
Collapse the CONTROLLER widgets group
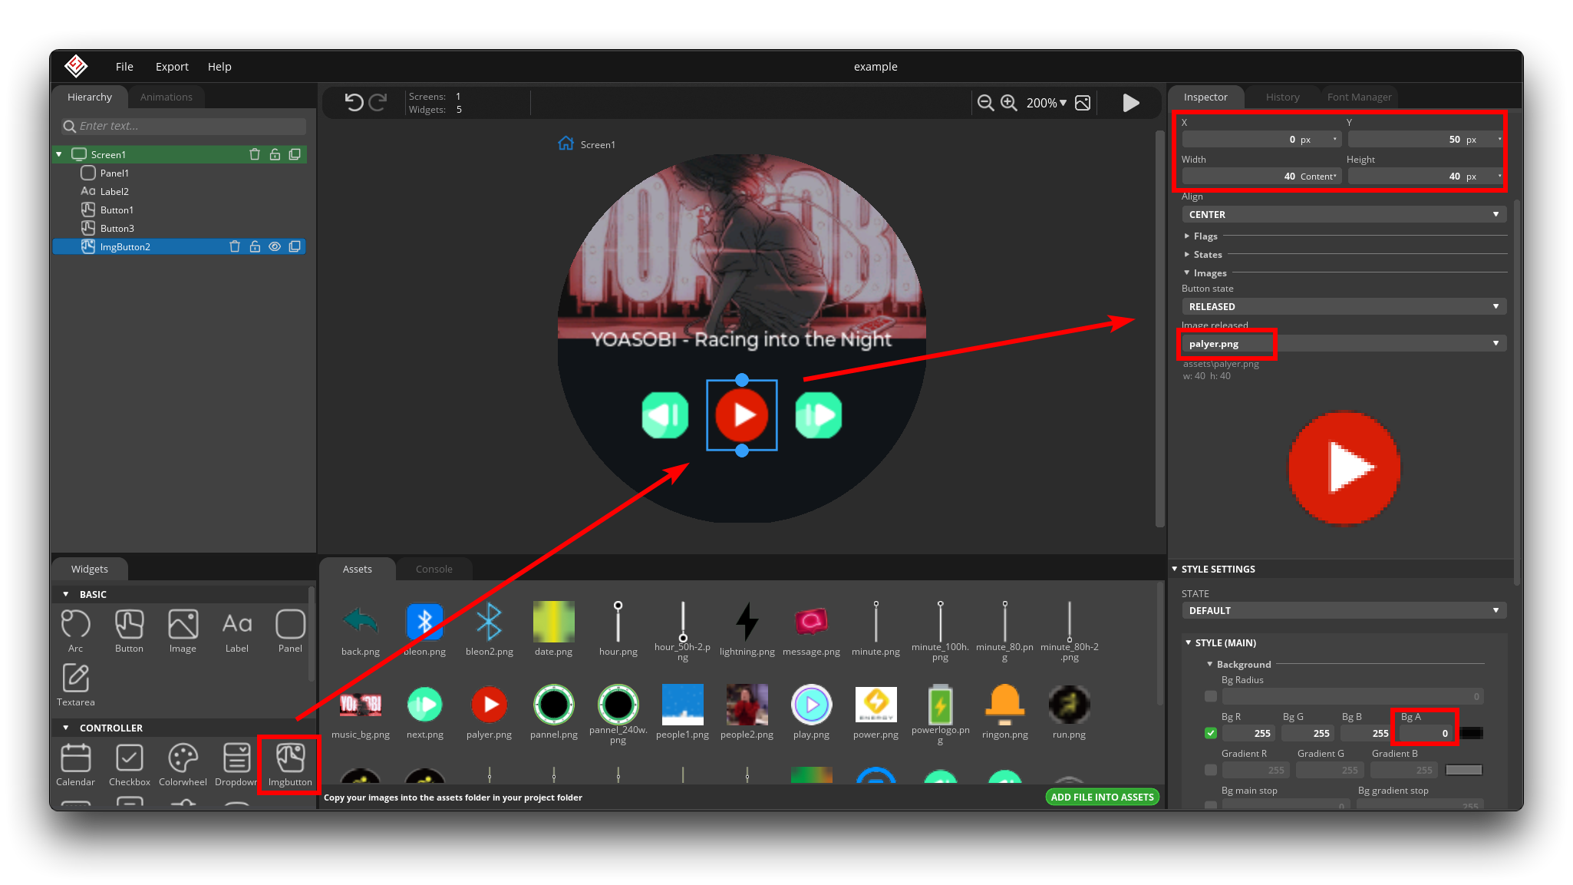click(66, 728)
